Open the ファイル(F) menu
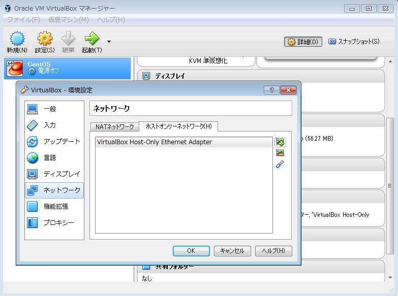The height and width of the screenshot is (296, 398). [23, 19]
